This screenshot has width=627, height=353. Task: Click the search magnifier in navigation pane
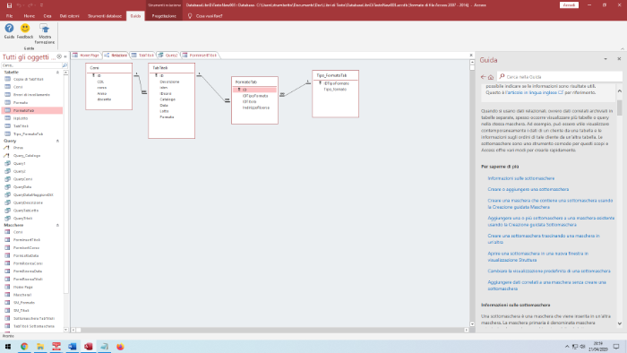[64, 65]
